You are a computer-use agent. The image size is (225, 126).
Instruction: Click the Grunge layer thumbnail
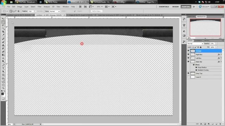pyautogui.click(x=193, y=51)
